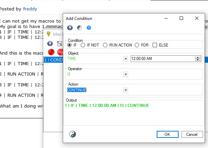Screen dimensions: 208x148
Task: Click the Mini Mouse Macro app logo icon
Action: click(49, 34)
